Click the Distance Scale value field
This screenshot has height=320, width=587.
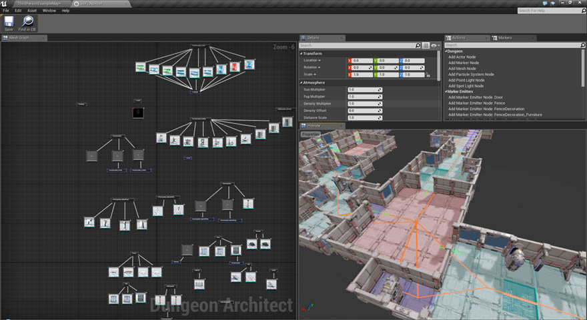pyautogui.click(x=365, y=118)
